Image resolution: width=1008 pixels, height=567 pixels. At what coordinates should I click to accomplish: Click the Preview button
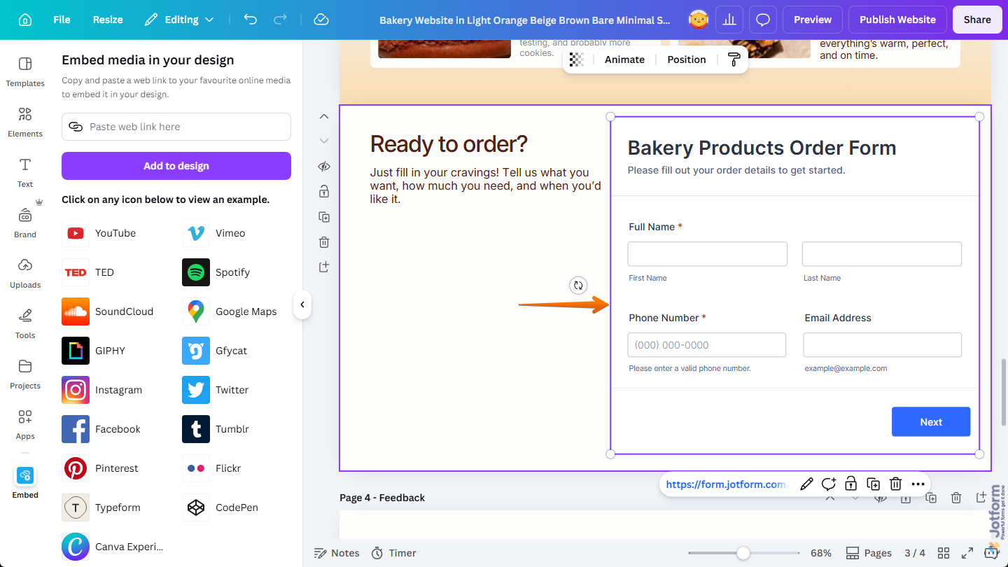813,20
